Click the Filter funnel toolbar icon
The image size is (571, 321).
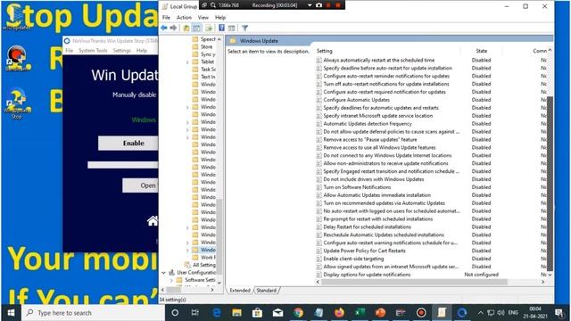(244, 28)
